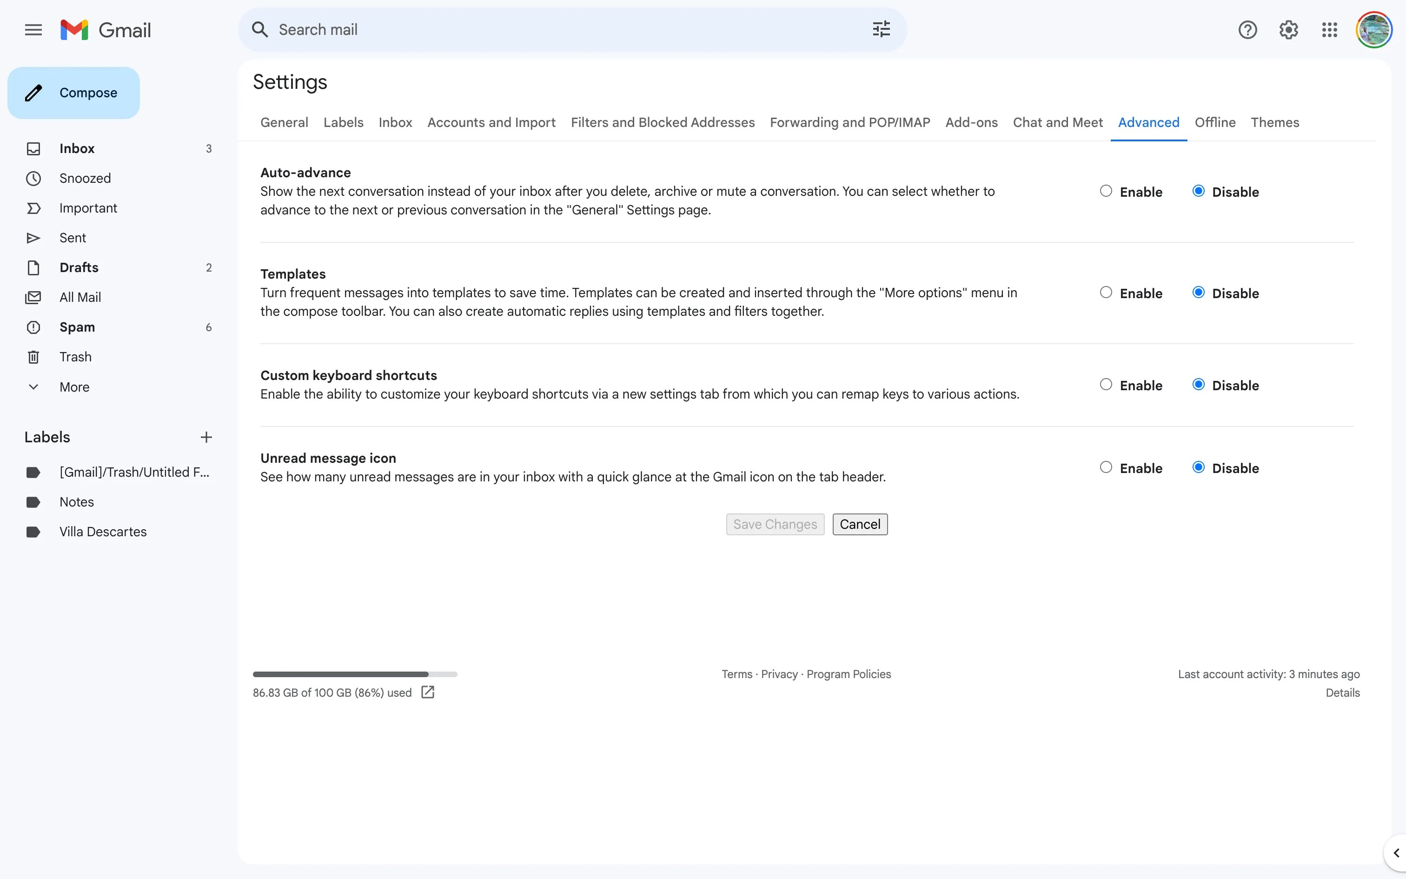The image size is (1406, 879).
Task: Show search options filter icon
Action: [x=881, y=30]
